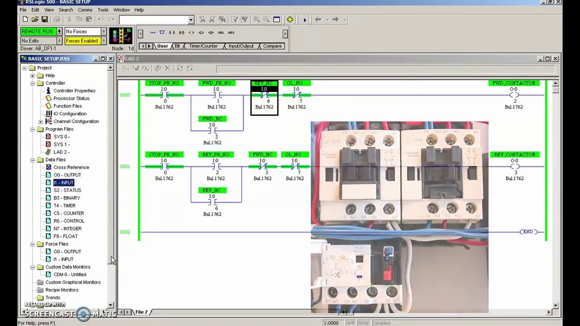Image resolution: width=580 pixels, height=326 pixels.
Task: Insert output energize OTE coil icon
Action: (x=191, y=33)
